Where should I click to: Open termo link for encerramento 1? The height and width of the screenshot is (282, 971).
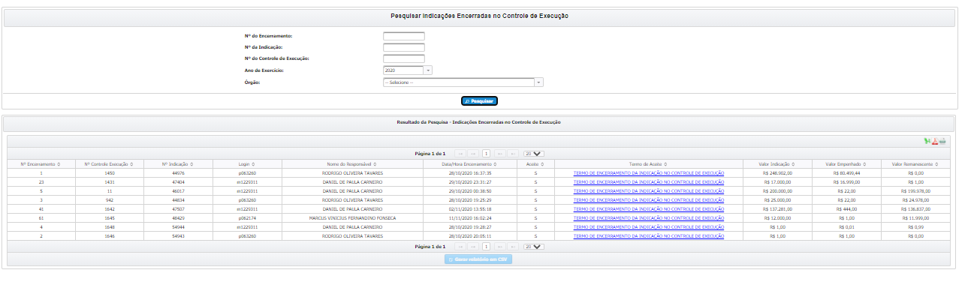tap(649, 172)
